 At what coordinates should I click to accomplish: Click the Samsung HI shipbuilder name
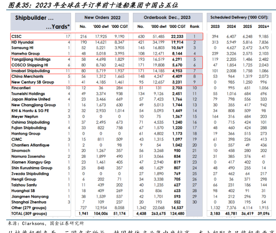click(23, 48)
